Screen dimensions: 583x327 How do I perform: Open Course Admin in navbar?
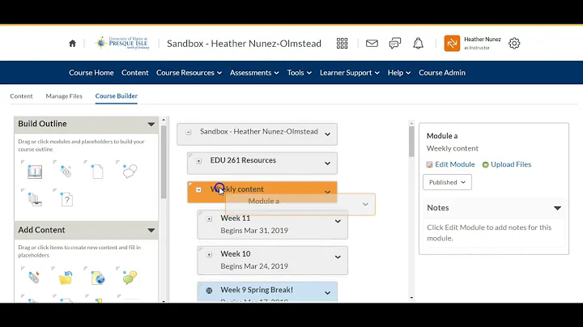coord(442,73)
